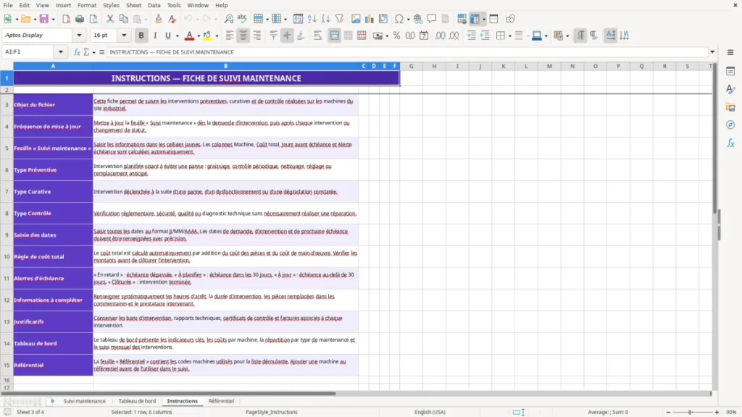Open the Tools menu
742x417 pixels.
click(174, 5)
